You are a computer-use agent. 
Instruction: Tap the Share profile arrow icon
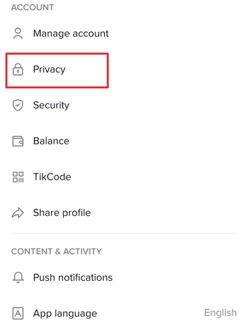point(18,212)
